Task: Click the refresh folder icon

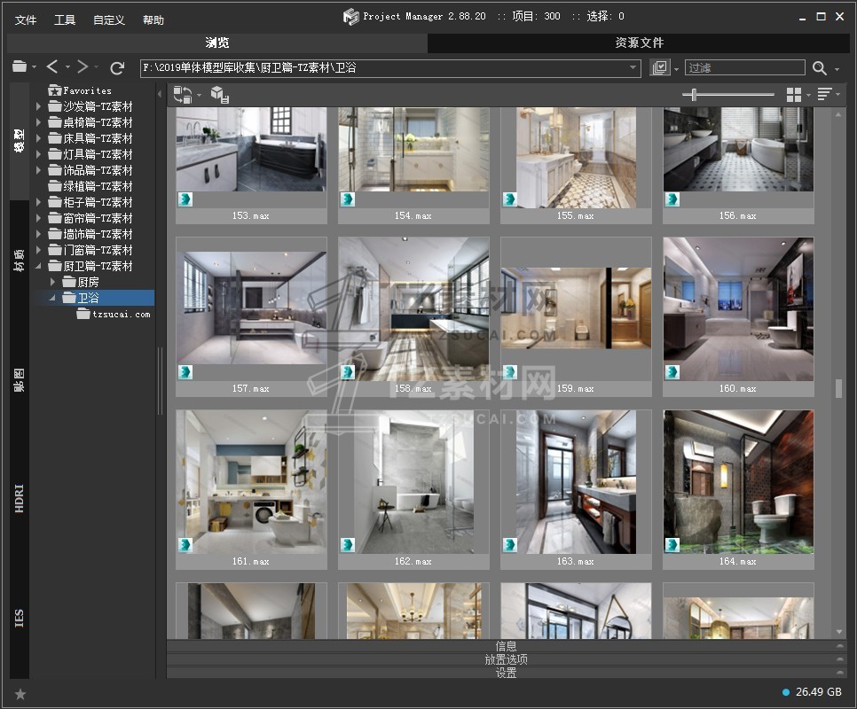Action: (116, 67)
